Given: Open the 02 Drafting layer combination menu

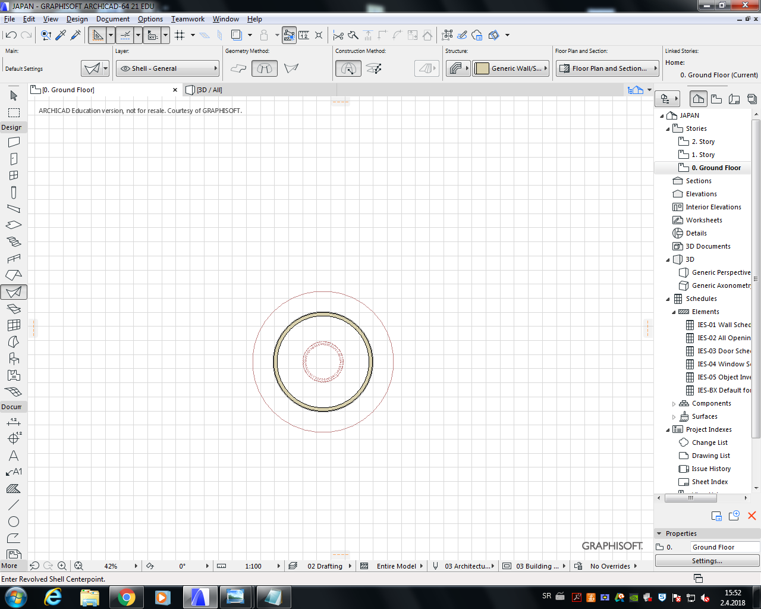Looking at the screenshot, I should pyautogui.click(x=325, y=566).
